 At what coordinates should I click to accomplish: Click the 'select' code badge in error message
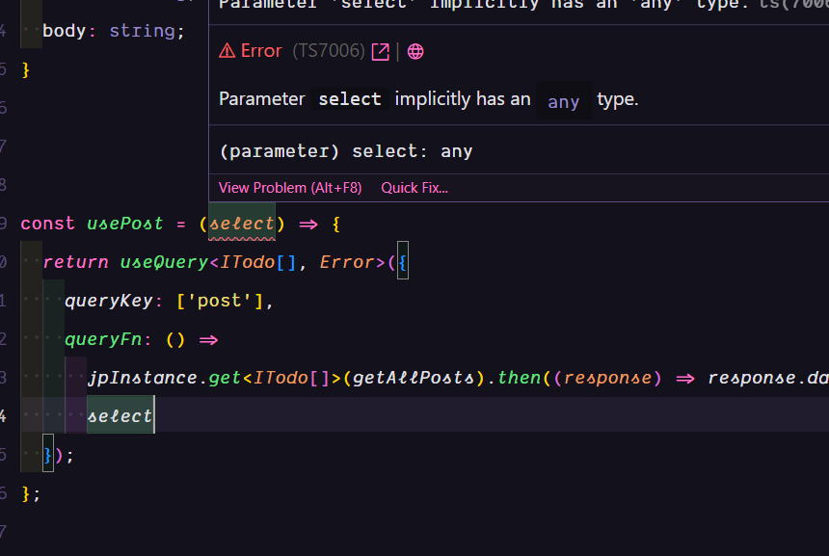pyautogui.click(x=350, y=99)
